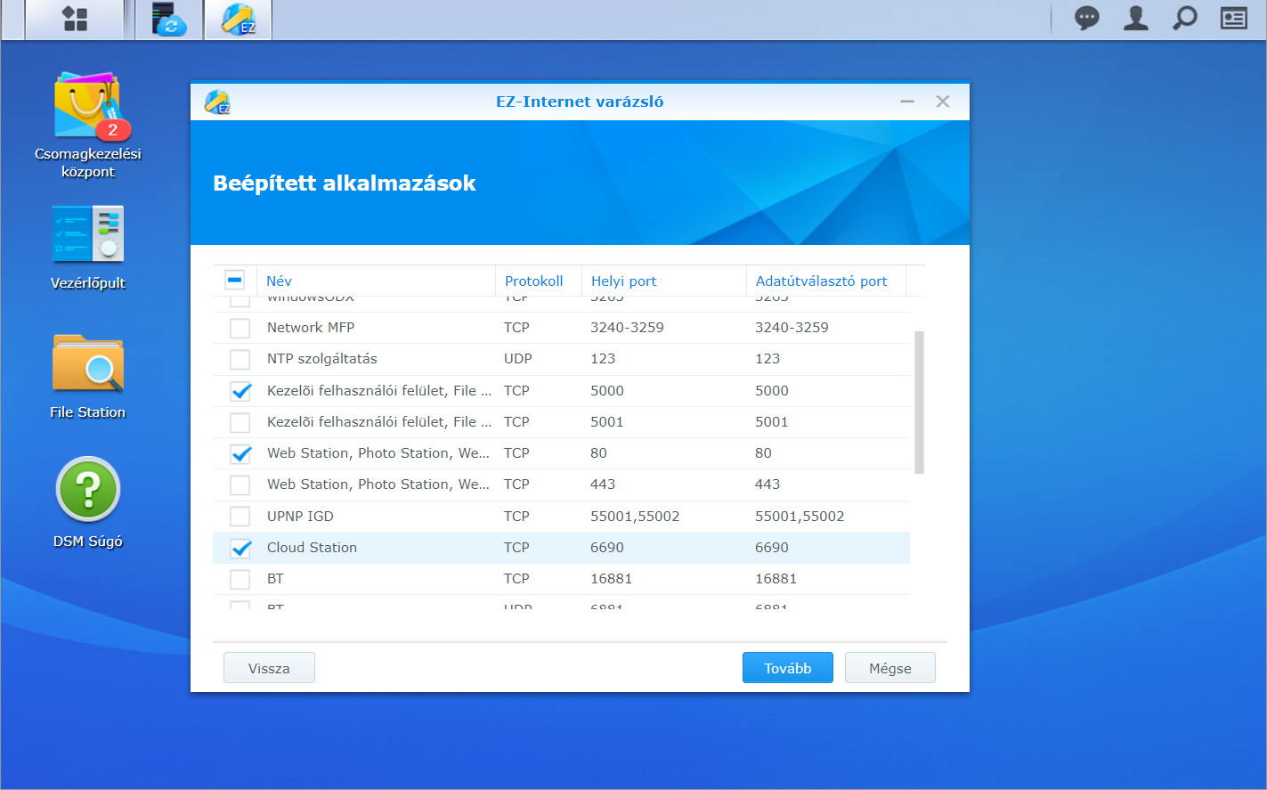Uncheck the Web Station port 80 checkbox
The width and height of the screenshot is (1267, 790).
click(240, 453)
